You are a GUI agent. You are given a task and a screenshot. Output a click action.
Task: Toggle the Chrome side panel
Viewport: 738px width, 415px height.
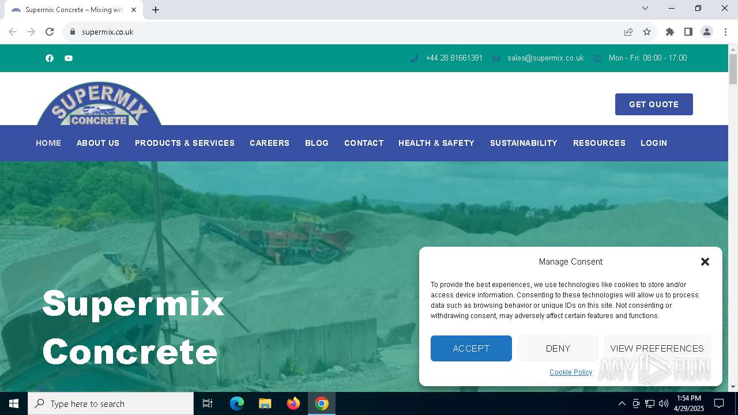click(688, 32)
